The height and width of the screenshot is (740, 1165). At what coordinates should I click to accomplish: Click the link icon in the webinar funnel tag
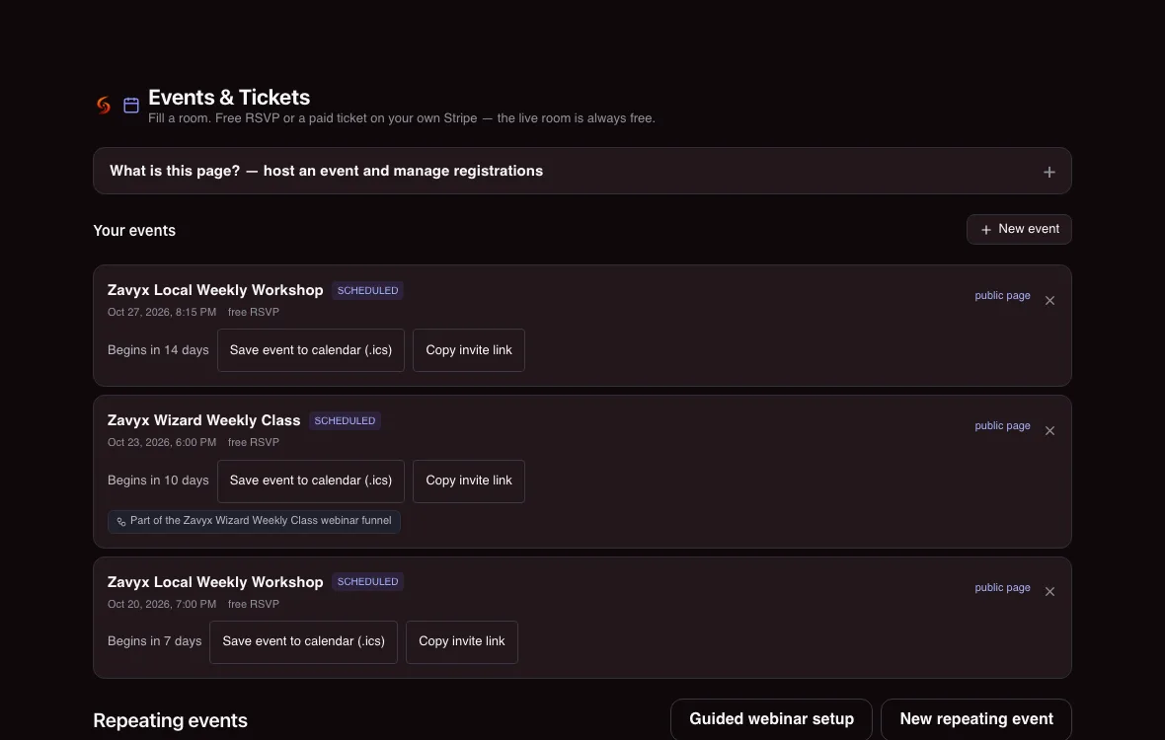pos(121,522)
